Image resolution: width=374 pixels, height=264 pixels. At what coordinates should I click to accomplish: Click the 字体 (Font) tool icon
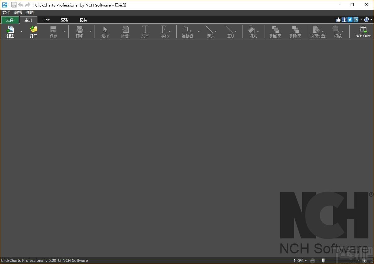point(163,29)
